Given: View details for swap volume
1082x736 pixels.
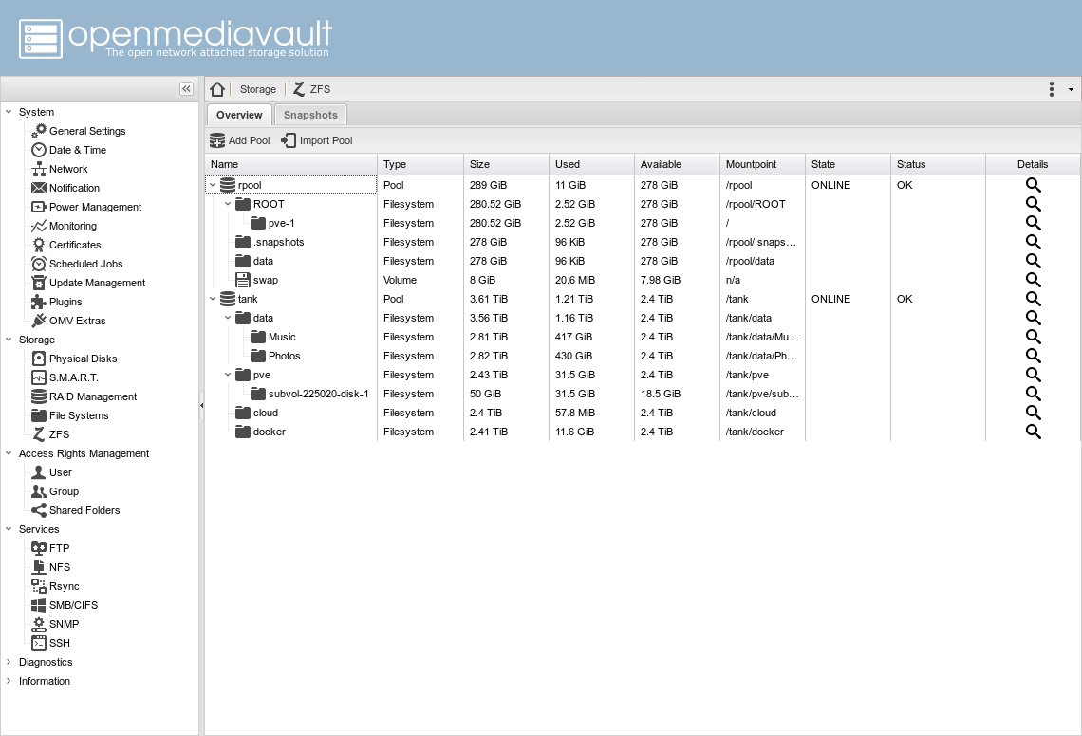Looking at the screenshot, I should tap(1033, 280).
